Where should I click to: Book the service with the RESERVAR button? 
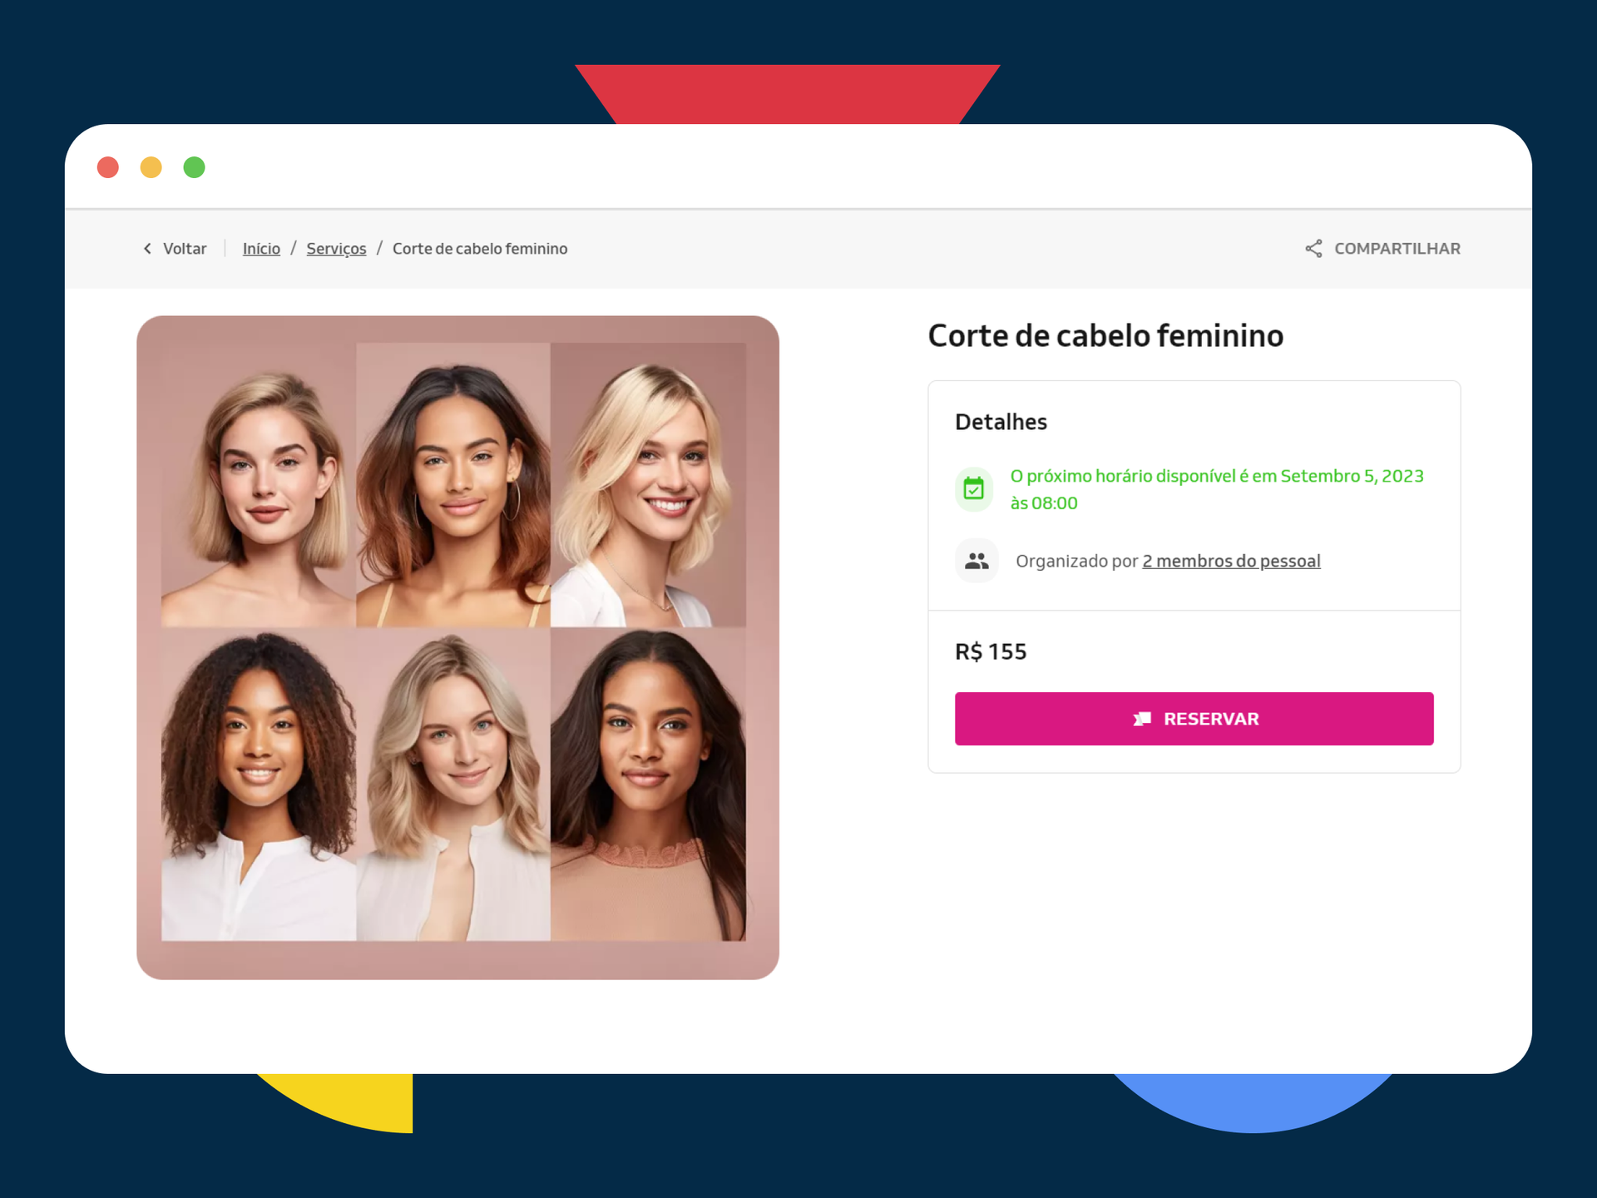click(1194, 719)
